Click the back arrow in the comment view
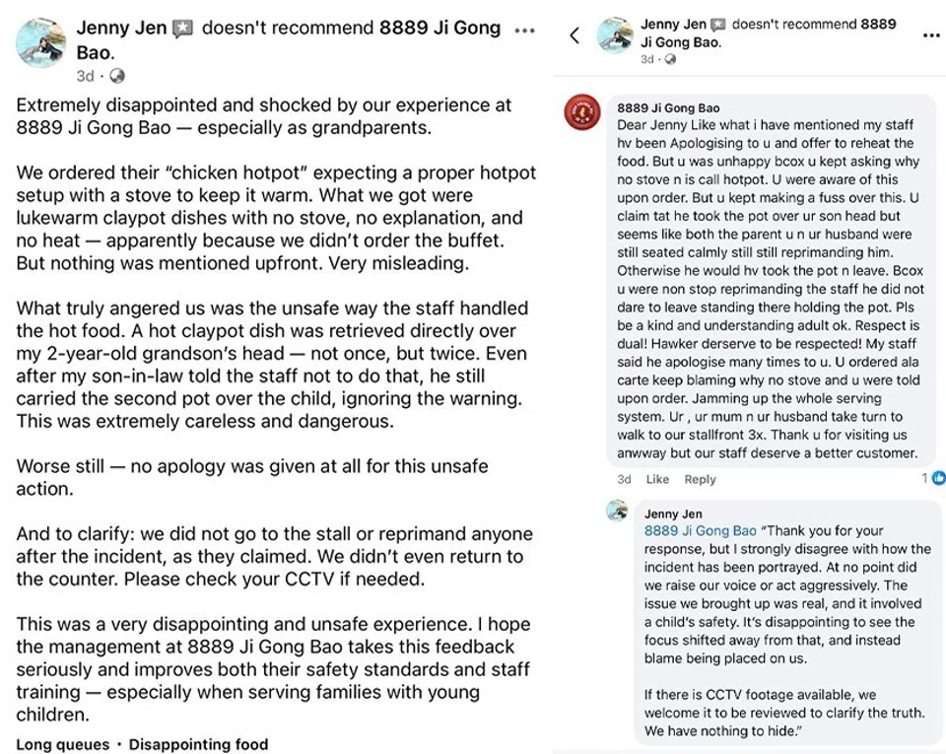 coord(574,35)
